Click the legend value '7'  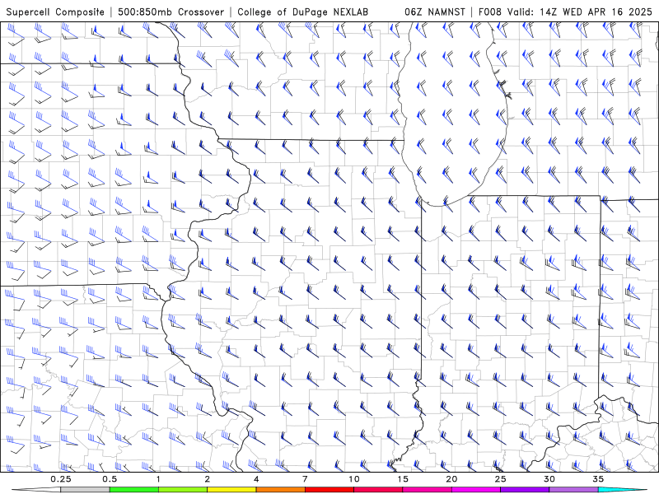click(305, 479)
